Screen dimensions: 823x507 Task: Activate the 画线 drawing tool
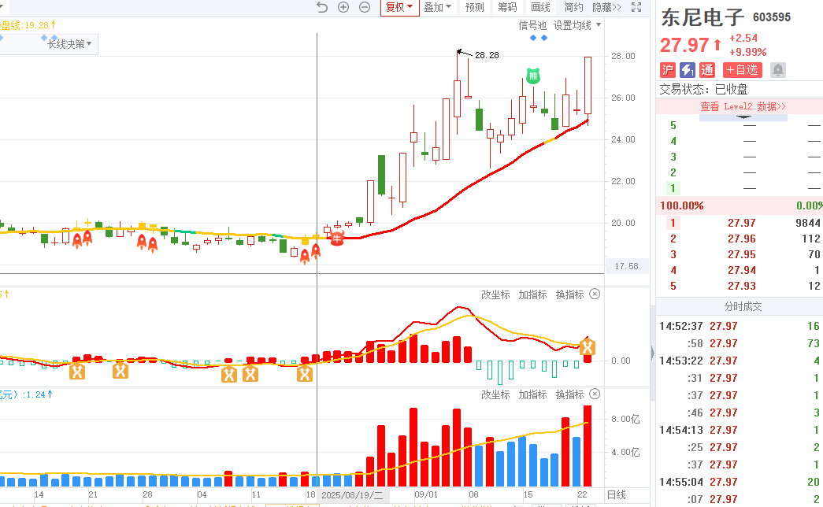click(x=540, y=7)
